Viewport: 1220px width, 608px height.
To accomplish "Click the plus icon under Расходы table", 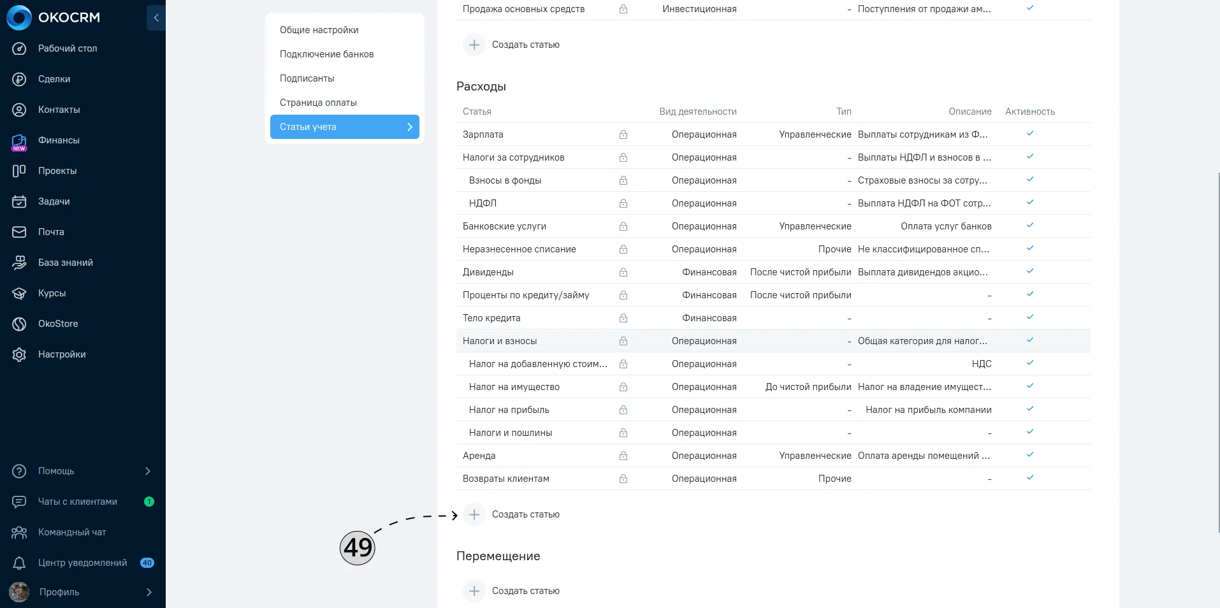I will [474, 514].
